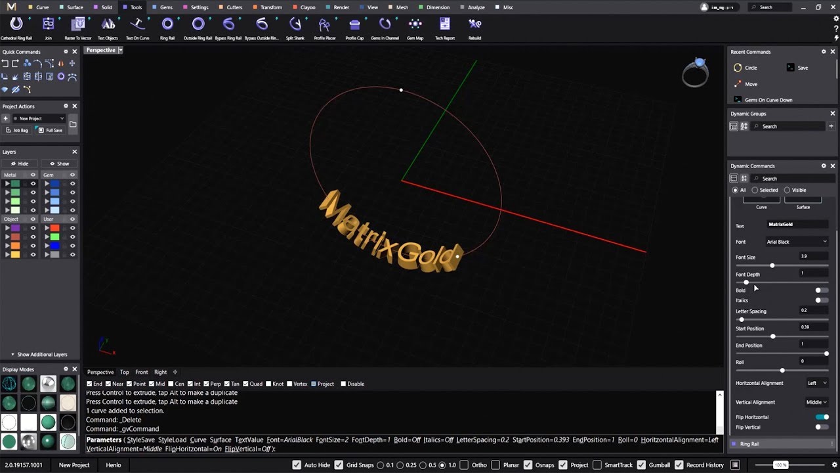
Task: Enable Flip Vertical switch
Action: [x=821, y=427]
